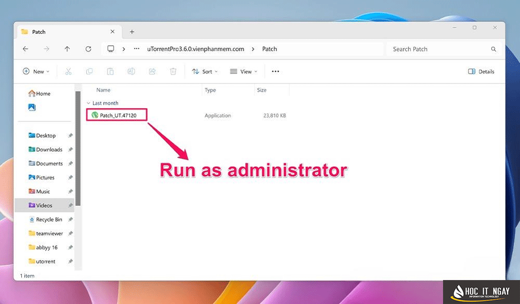
Task: Unpin Downloads using its pin icon
Action: click(x=70, y=149)
